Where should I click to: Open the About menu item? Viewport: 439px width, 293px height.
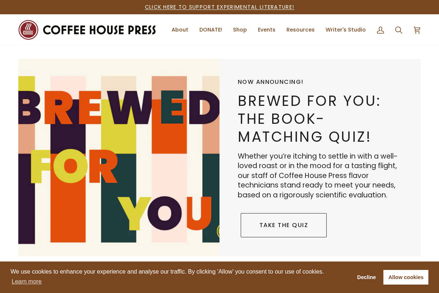(180, 30)
